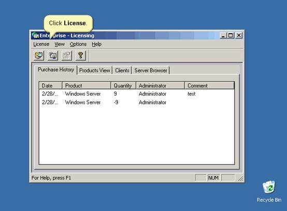This screenshot has width=287, height=211.
Task: Open the Recycle Bin desktop icon
Action: pos(269,191)
